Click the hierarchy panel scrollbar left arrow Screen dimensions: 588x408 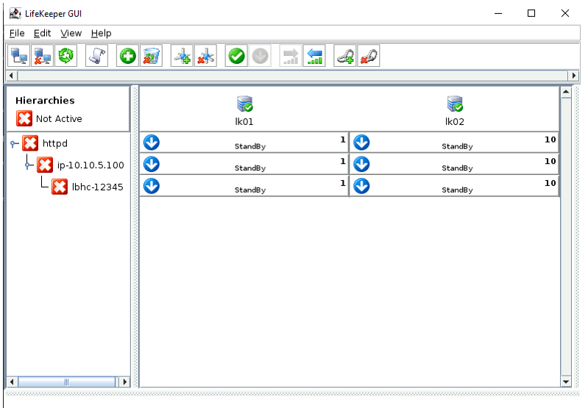click(x=12, y=382)
